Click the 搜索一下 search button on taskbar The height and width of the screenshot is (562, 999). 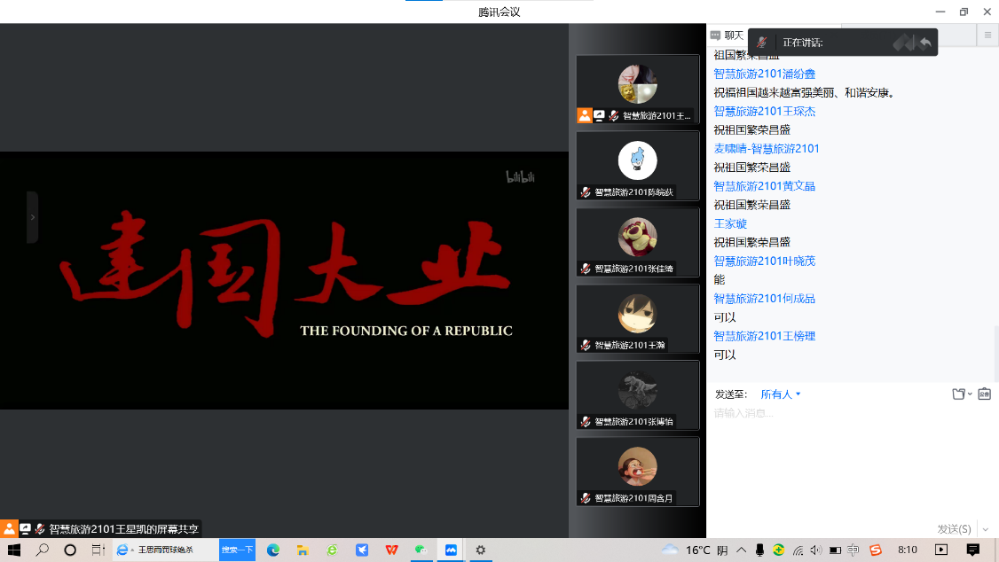tap(237, 550)
